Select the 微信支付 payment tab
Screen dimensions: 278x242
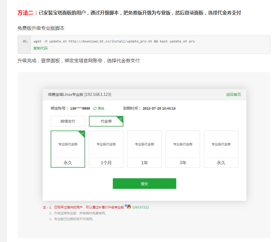point(68,121)
